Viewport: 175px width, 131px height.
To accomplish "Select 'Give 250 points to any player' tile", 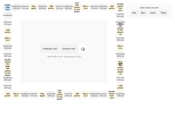I will click(x=60, y=95).
